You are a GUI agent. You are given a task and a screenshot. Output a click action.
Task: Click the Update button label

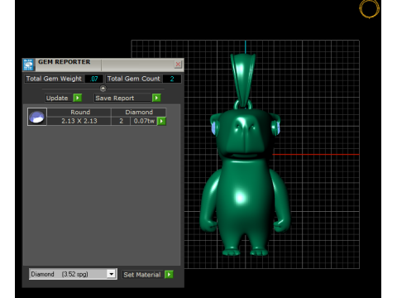[57, 98]
